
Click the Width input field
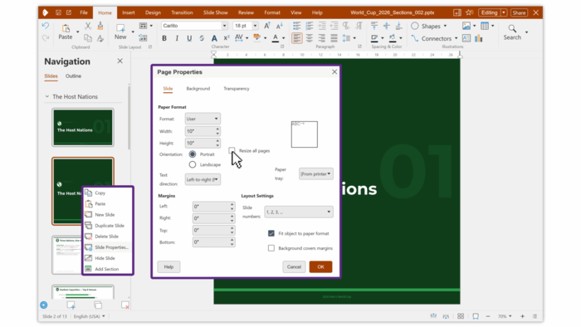tap(200, 131)
